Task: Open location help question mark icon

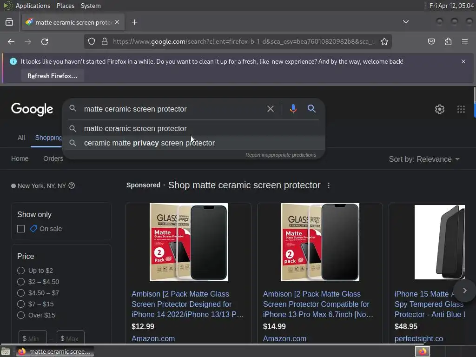Action: 72,185
